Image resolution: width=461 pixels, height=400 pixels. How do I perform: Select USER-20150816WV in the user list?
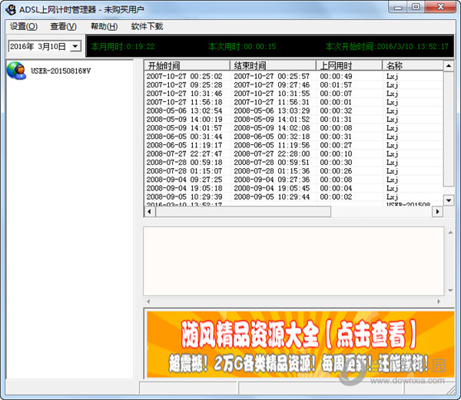tap(61, 71)
